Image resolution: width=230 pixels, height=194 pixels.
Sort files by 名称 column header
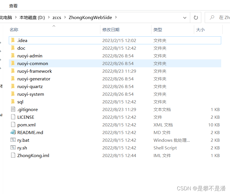14,30
